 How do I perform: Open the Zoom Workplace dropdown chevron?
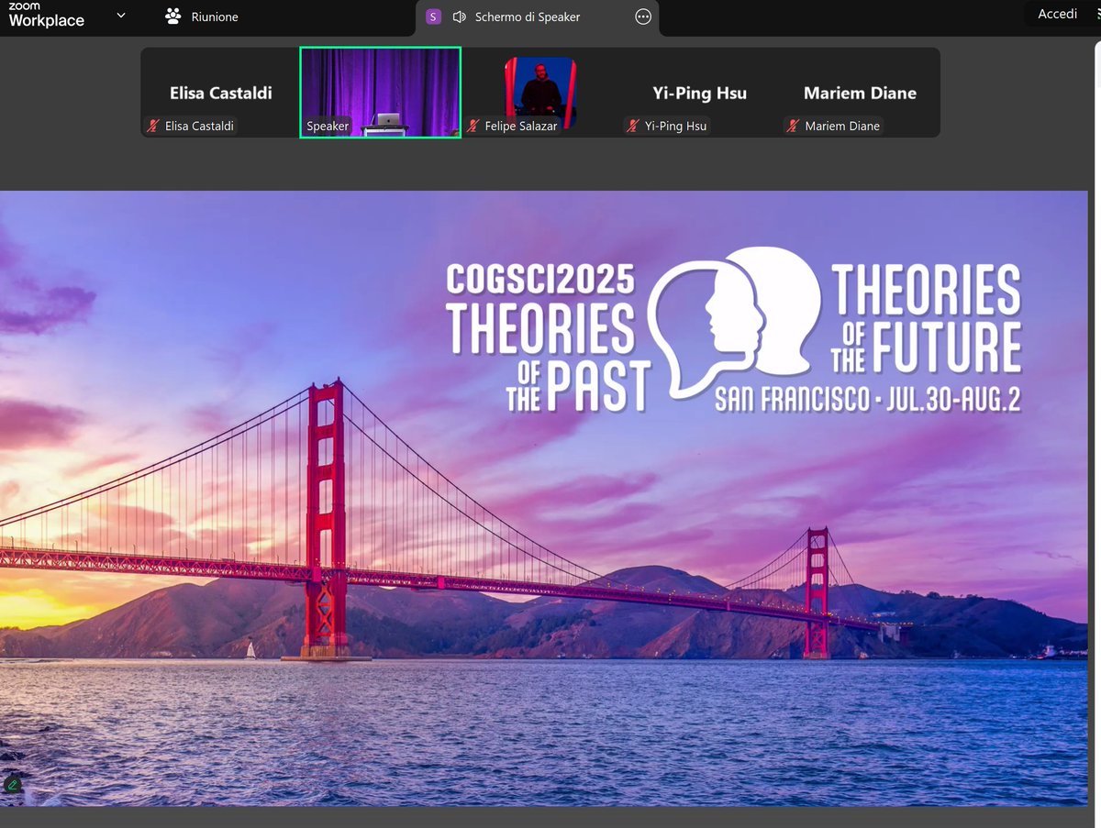(x=120, y=16)
